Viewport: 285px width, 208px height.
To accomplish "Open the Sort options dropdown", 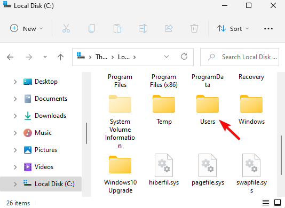I will click(233, 28).
